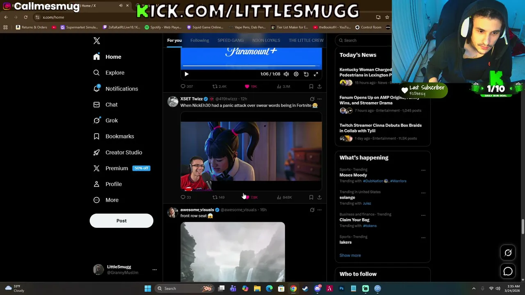525x295 pixels.
Task: Repost the post with 2.4K reposts
Action: coord(219,86)
